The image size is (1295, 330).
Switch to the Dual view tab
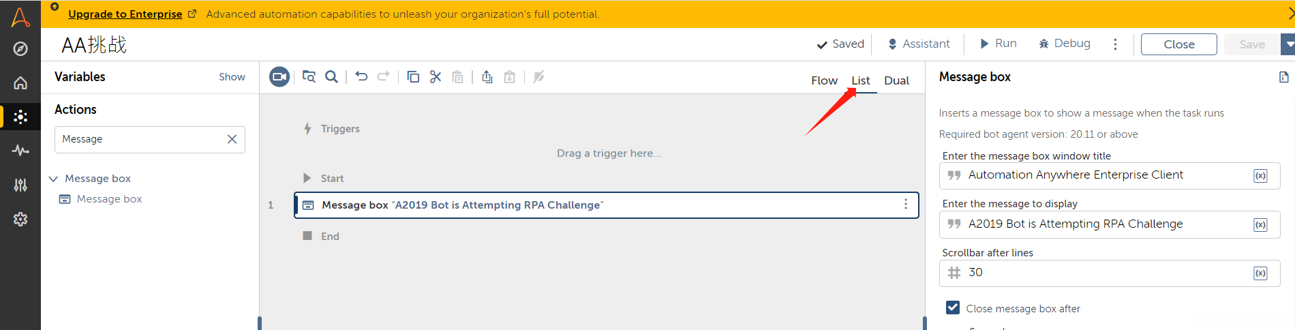click(x=896, y=80)
